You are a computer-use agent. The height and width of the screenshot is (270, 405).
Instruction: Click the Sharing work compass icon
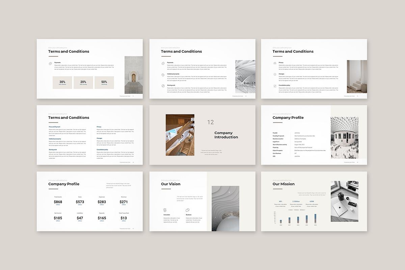coord(163,86)
